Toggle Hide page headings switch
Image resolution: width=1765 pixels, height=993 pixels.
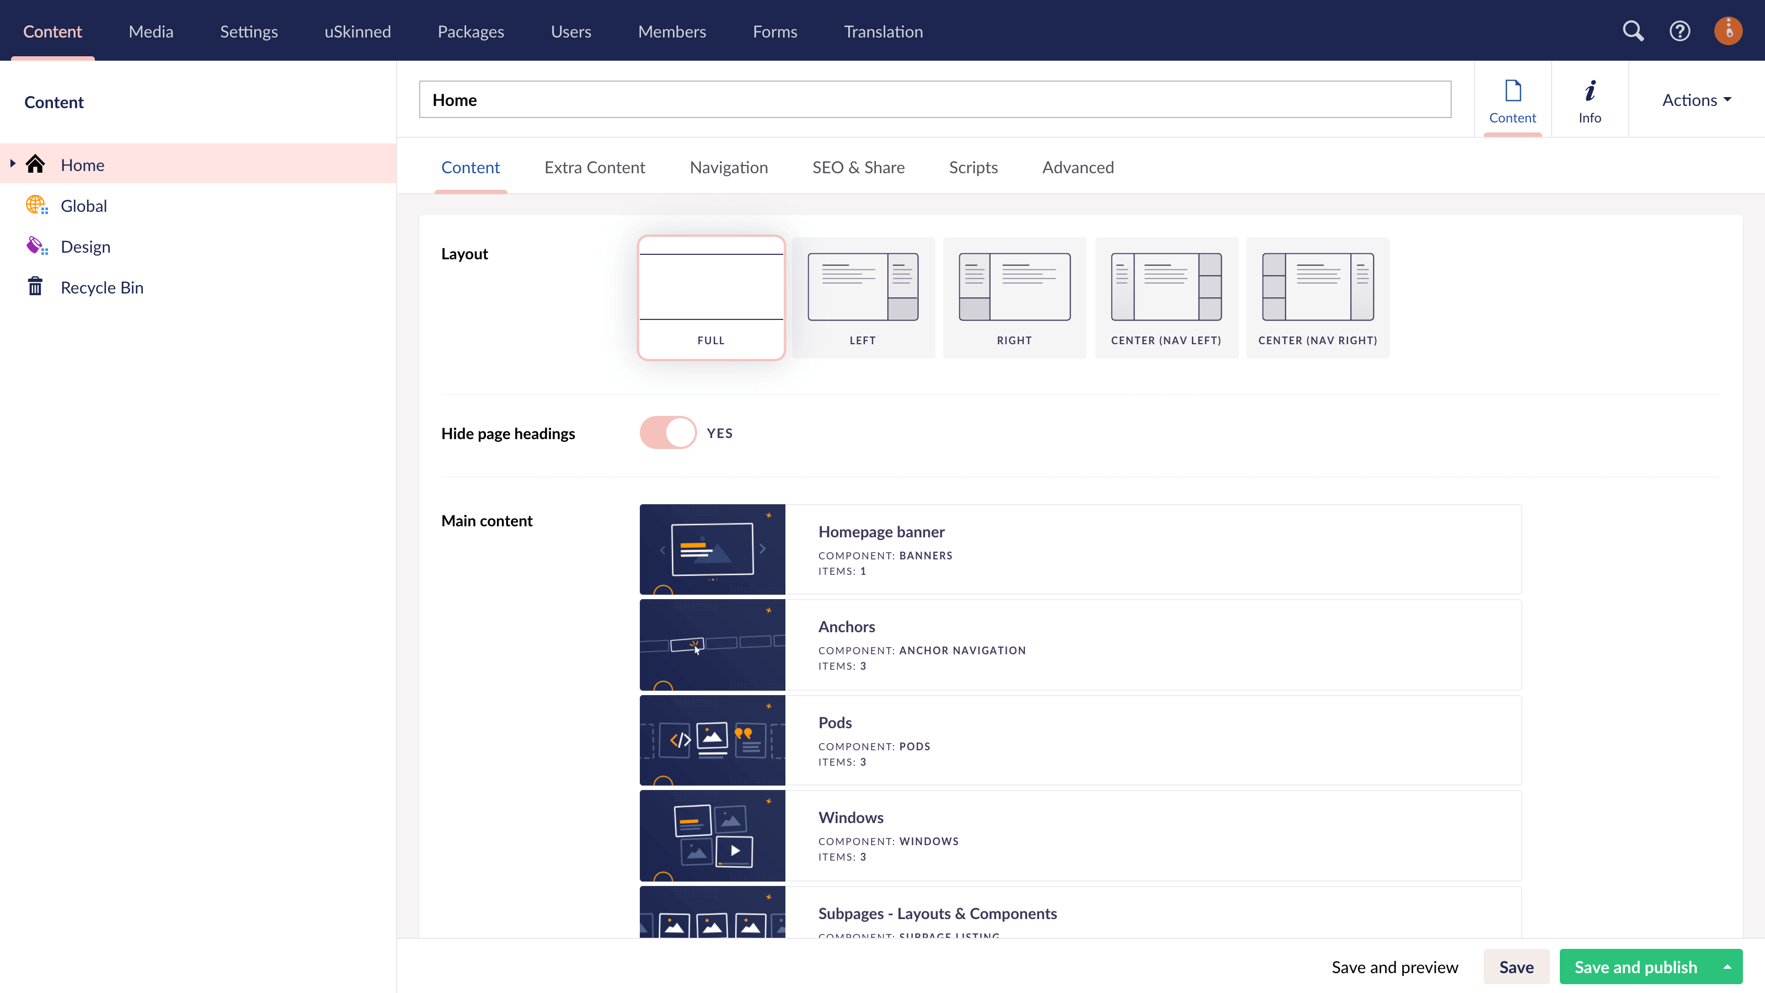coord(667,433)
